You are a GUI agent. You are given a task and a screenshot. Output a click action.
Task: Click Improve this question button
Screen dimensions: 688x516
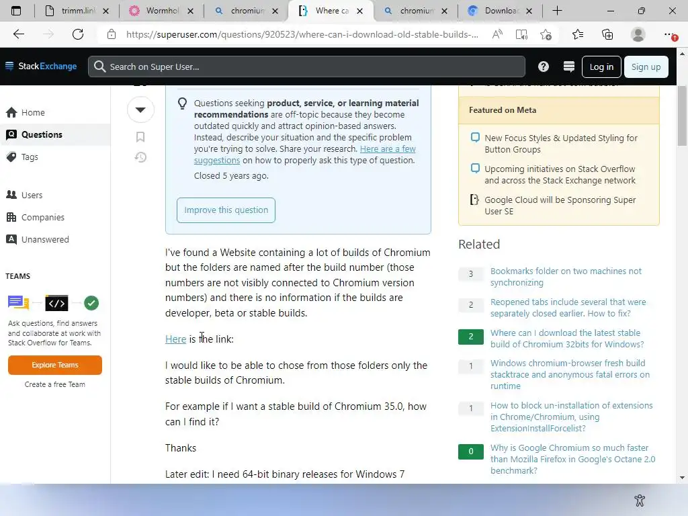click(226, 210)
